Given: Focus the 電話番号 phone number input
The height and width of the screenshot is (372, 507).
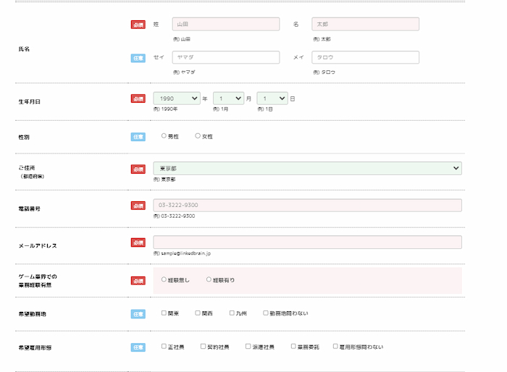Looking at the screenshot, I should click(x=308, y=206).
